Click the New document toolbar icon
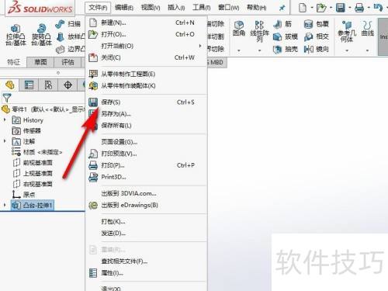The width and height of the screenshot is (388, 291). coord(303,8)
